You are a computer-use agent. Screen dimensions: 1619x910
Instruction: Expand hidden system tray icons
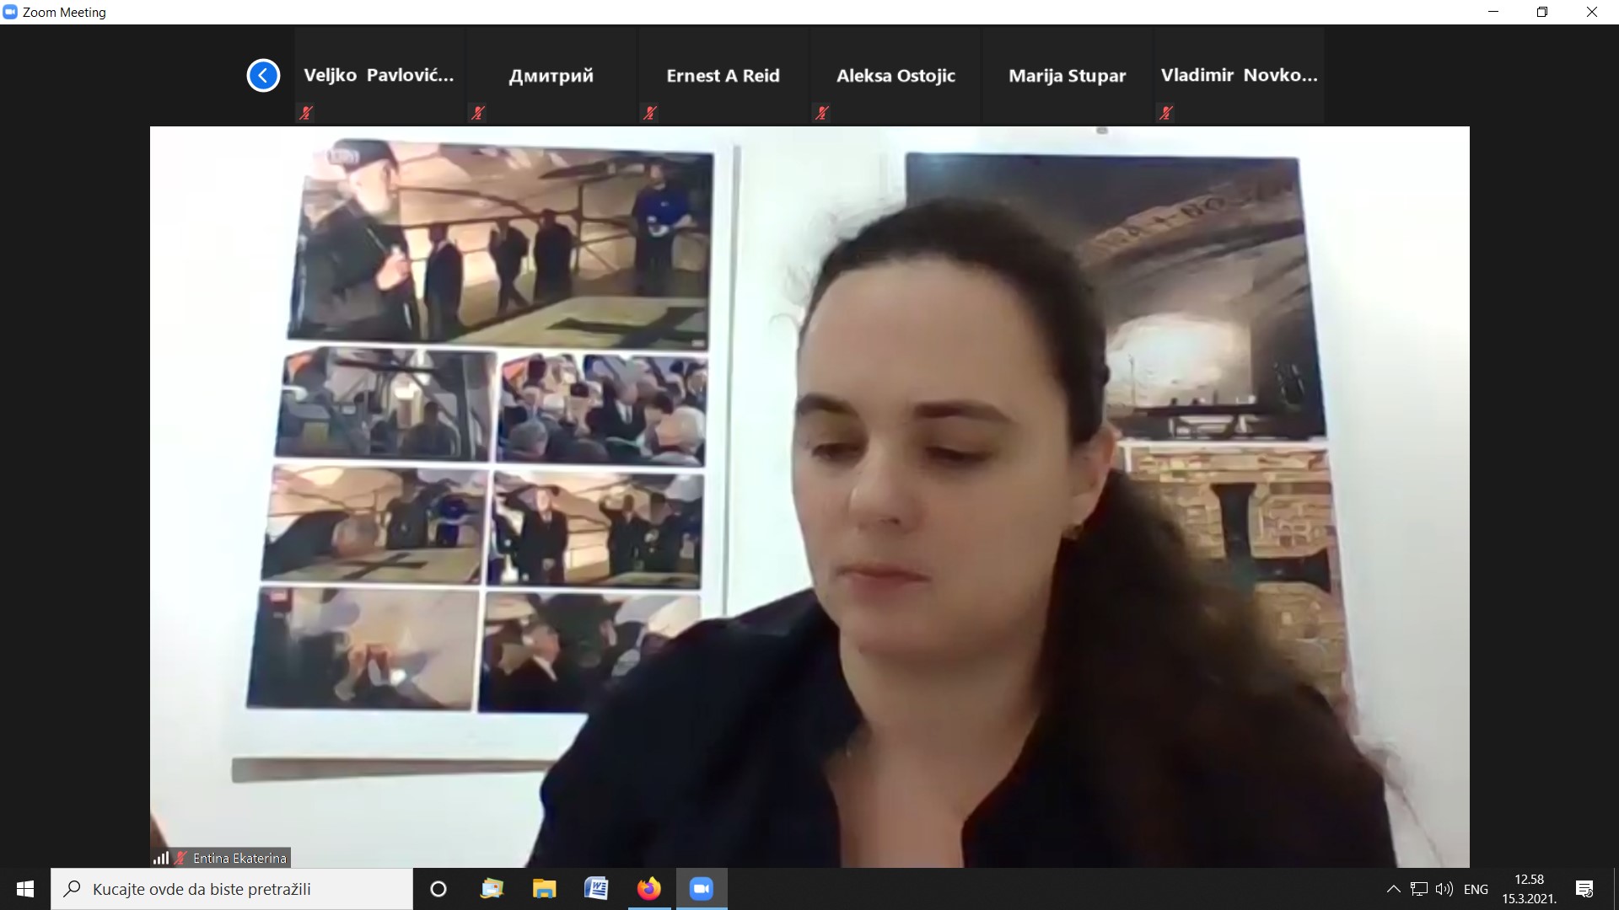[1393, 889]
